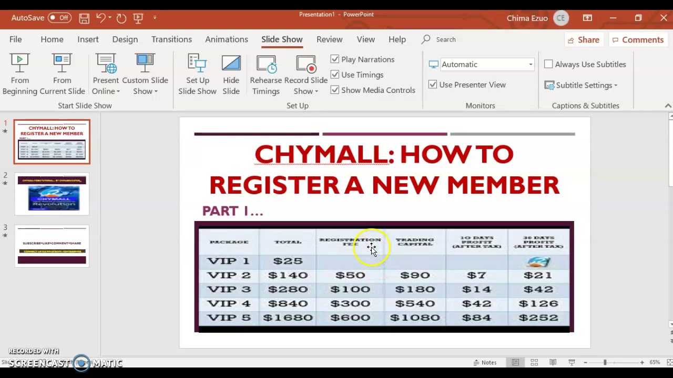673x378 pixels.
Task: Open the Comments pane
Action: (637, 40)
